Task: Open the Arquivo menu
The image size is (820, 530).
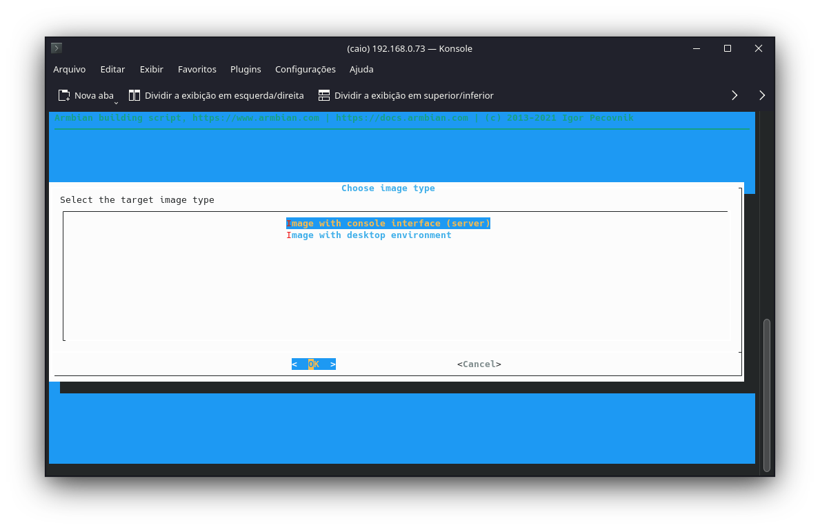Action: point(70,70)
